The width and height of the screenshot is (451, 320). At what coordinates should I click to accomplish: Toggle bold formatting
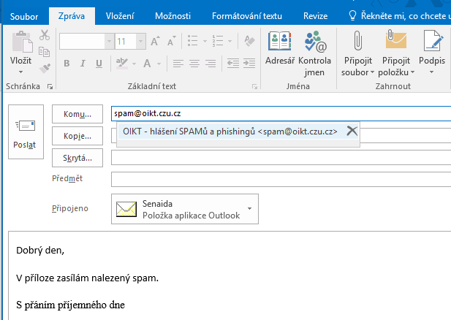coord(67,64)
